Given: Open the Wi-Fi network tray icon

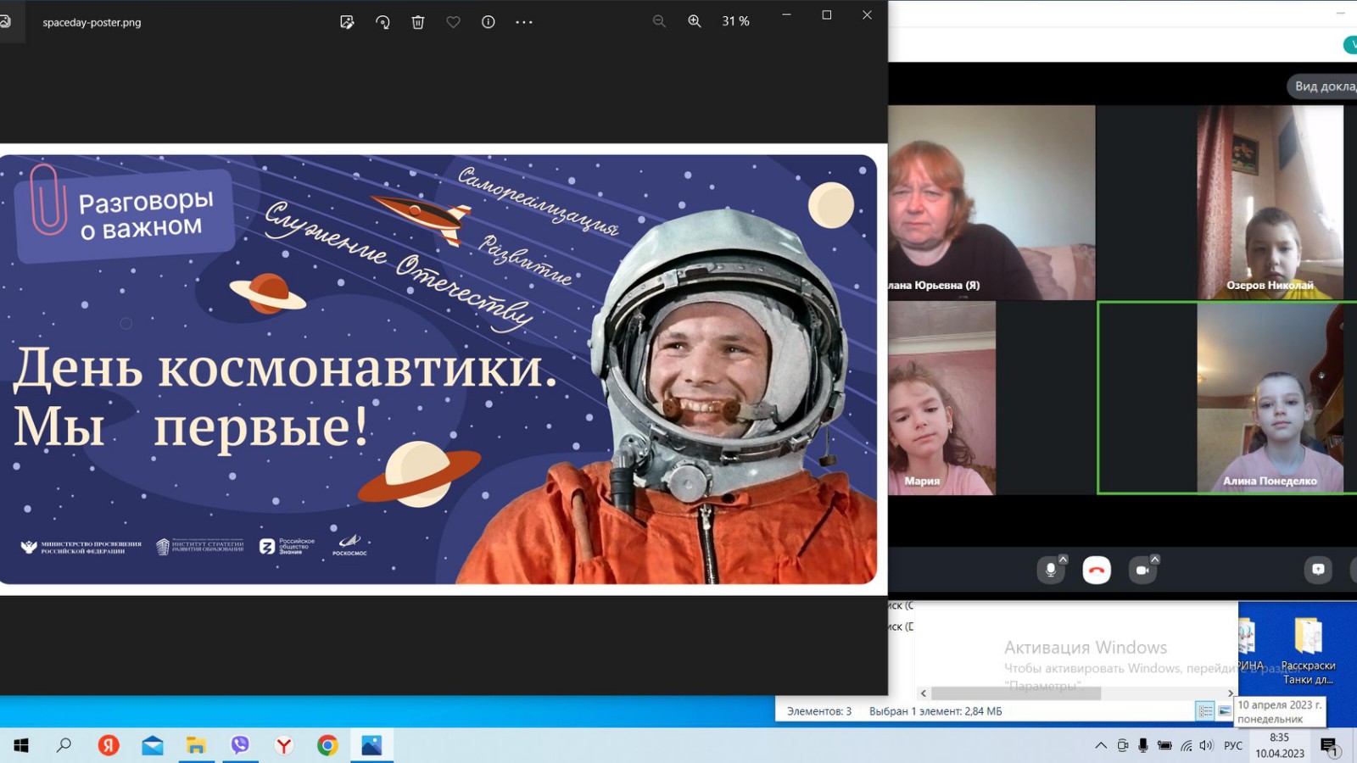Looking at the screenshot, I should (1186, 745).
